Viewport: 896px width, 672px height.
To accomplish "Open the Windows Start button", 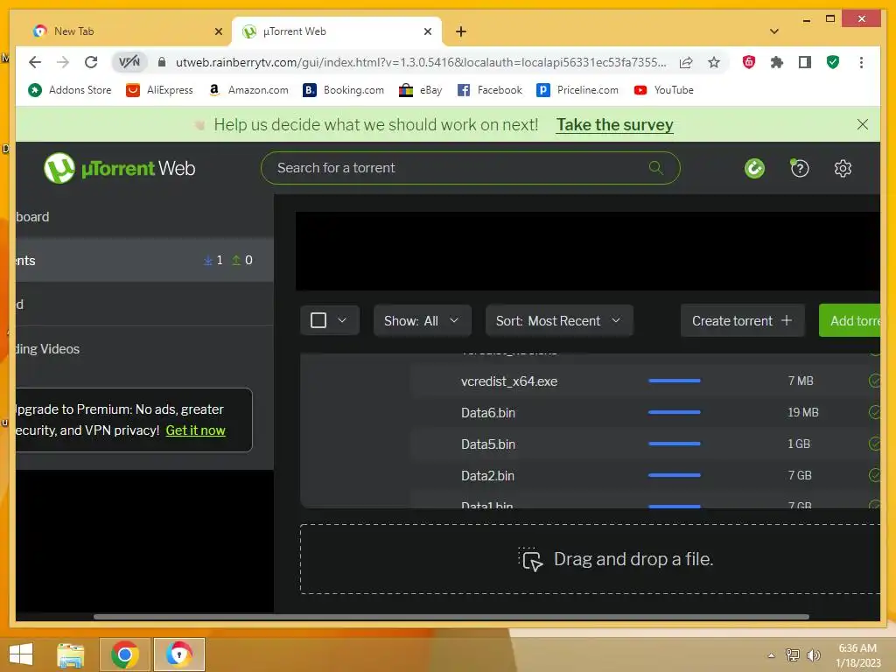I will tap(21, 654).
